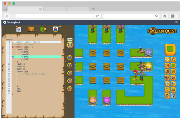182x118 pixels.
Task: Click the Pause button in the control strip
Action: pyautogui.click(x=70, y=45)
